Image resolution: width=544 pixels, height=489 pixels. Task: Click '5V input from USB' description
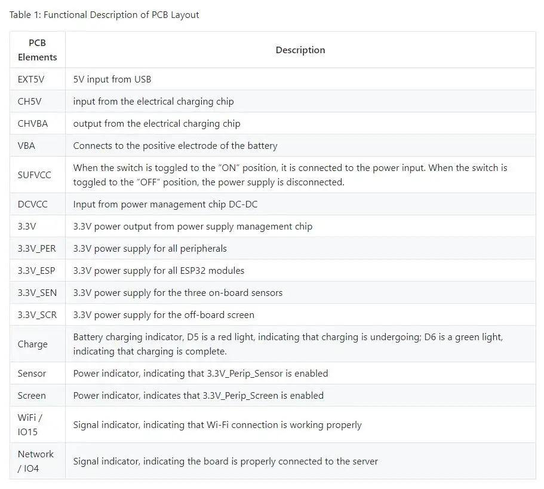tap(112, 79)
